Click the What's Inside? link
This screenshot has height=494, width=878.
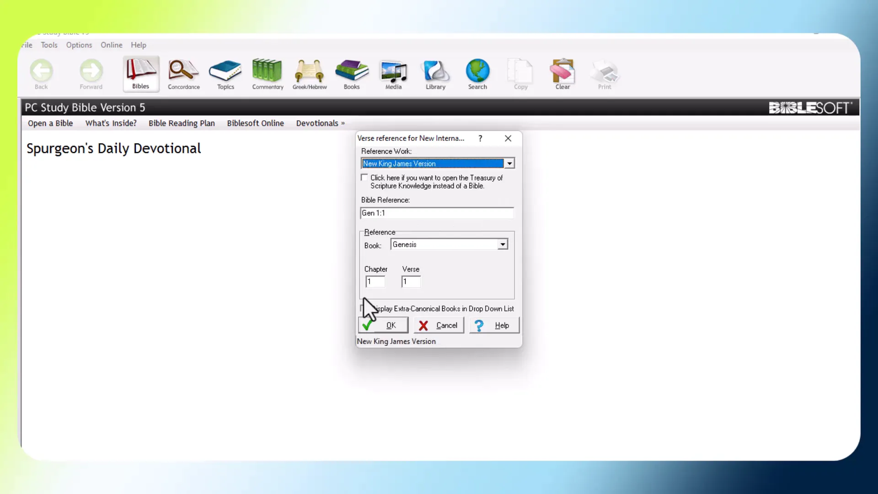[111, 123]
